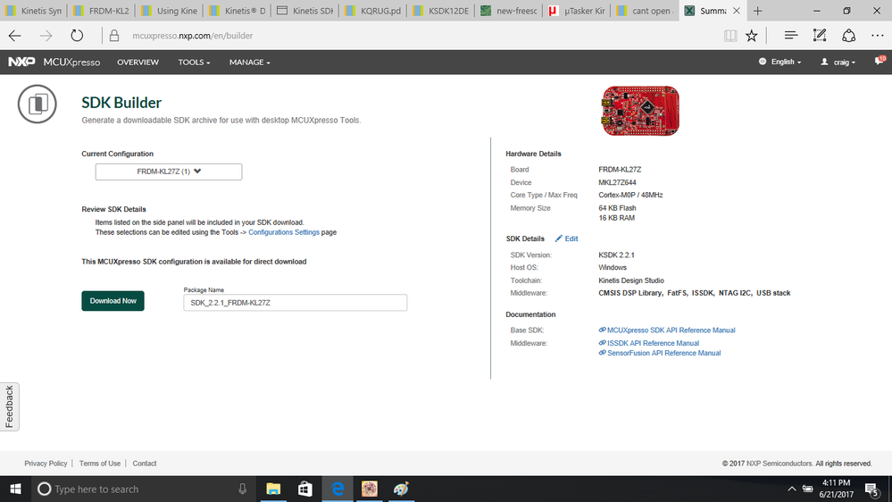Image resolution: width=892 pixels, height=502 pixels.
Task: Expand the FRDM-KL27Z (1) configuration dropdown
Action: [169, 172]
